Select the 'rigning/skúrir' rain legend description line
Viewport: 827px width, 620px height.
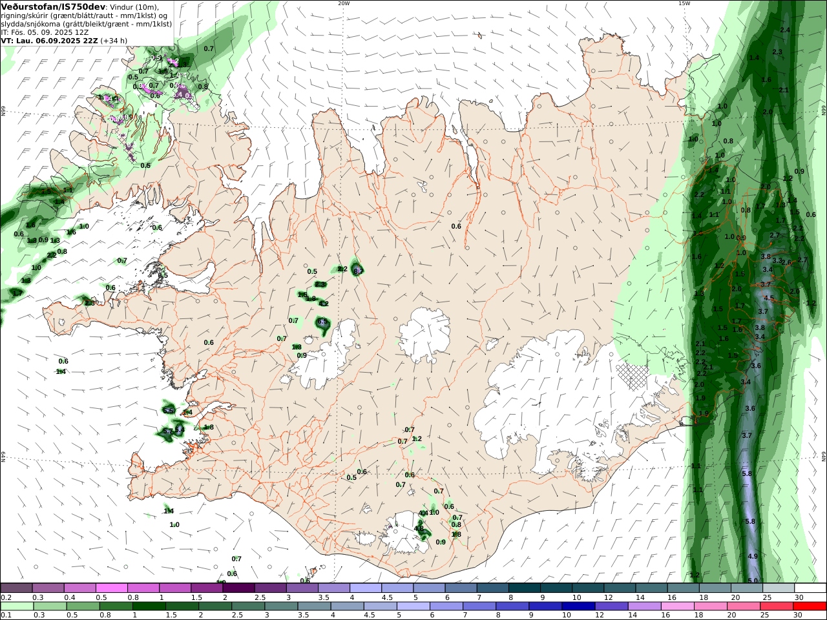click(x=84, y=15)
